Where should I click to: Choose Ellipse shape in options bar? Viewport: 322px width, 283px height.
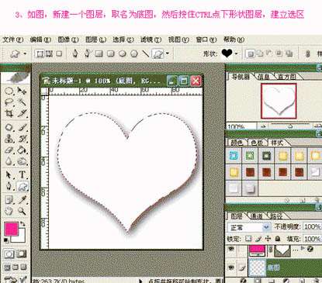[123, 53]
